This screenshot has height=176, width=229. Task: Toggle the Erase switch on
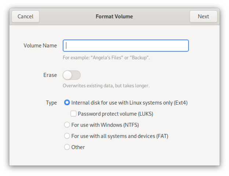72,75
